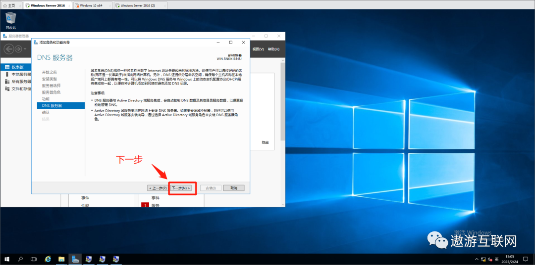The width and height of the screenshot is (535, 265).
Task: Select 仪表板 in the Server Manager sidebar
Action: 17,67
